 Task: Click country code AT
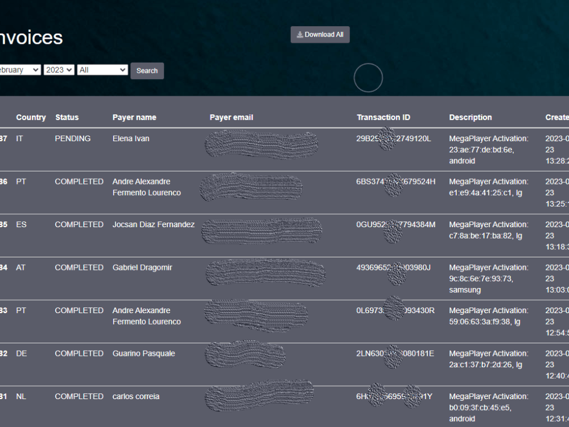(x=20, y=268)
